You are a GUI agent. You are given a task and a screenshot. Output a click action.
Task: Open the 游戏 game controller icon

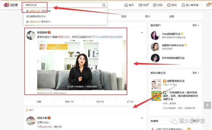[169, 5]
